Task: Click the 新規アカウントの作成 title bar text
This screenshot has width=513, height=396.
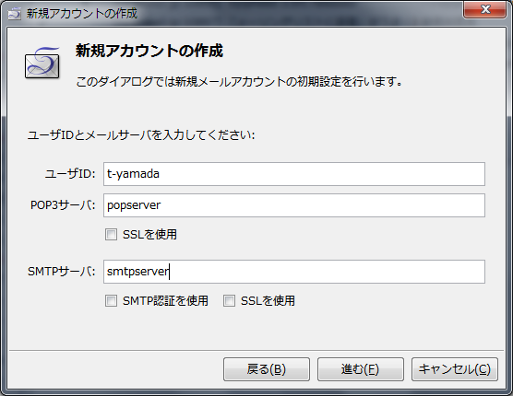Action: point(82,14)
